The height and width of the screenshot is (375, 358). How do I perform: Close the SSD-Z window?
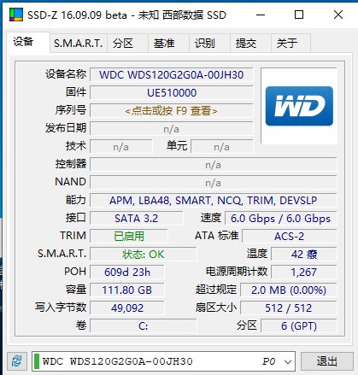click(338, 15)
